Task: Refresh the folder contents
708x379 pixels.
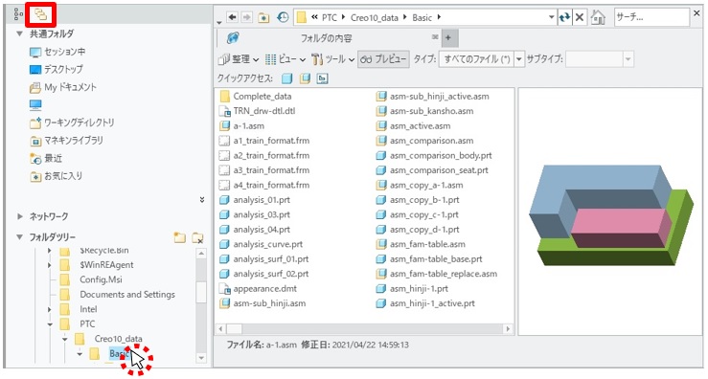Action: pyautogui.click(x=564, y=17)
